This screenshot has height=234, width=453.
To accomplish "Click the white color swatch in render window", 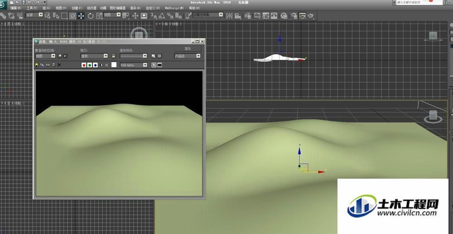I will pos(114,65).
